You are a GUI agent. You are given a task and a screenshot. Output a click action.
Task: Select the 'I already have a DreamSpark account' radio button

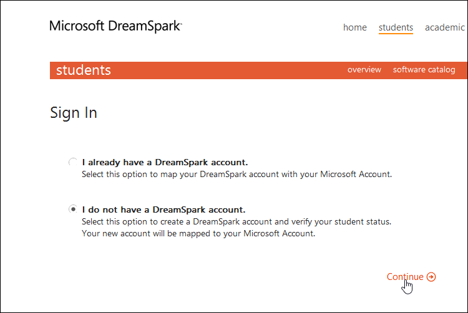point(72,162)
